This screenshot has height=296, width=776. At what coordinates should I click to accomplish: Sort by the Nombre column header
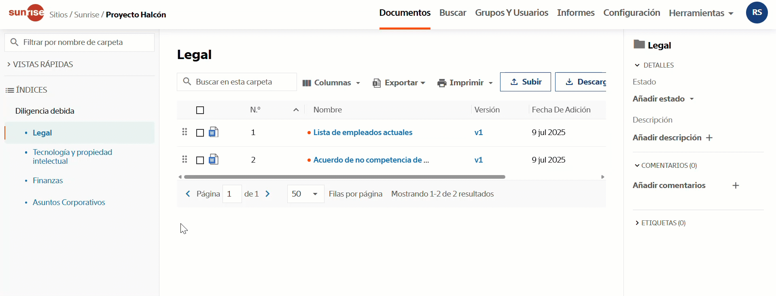327,110
